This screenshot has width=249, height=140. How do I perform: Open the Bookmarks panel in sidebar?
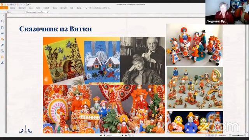(x=2, y=21)
